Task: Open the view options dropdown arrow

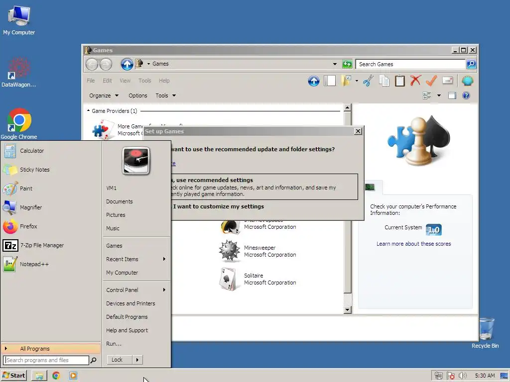Action: [439, 95]
